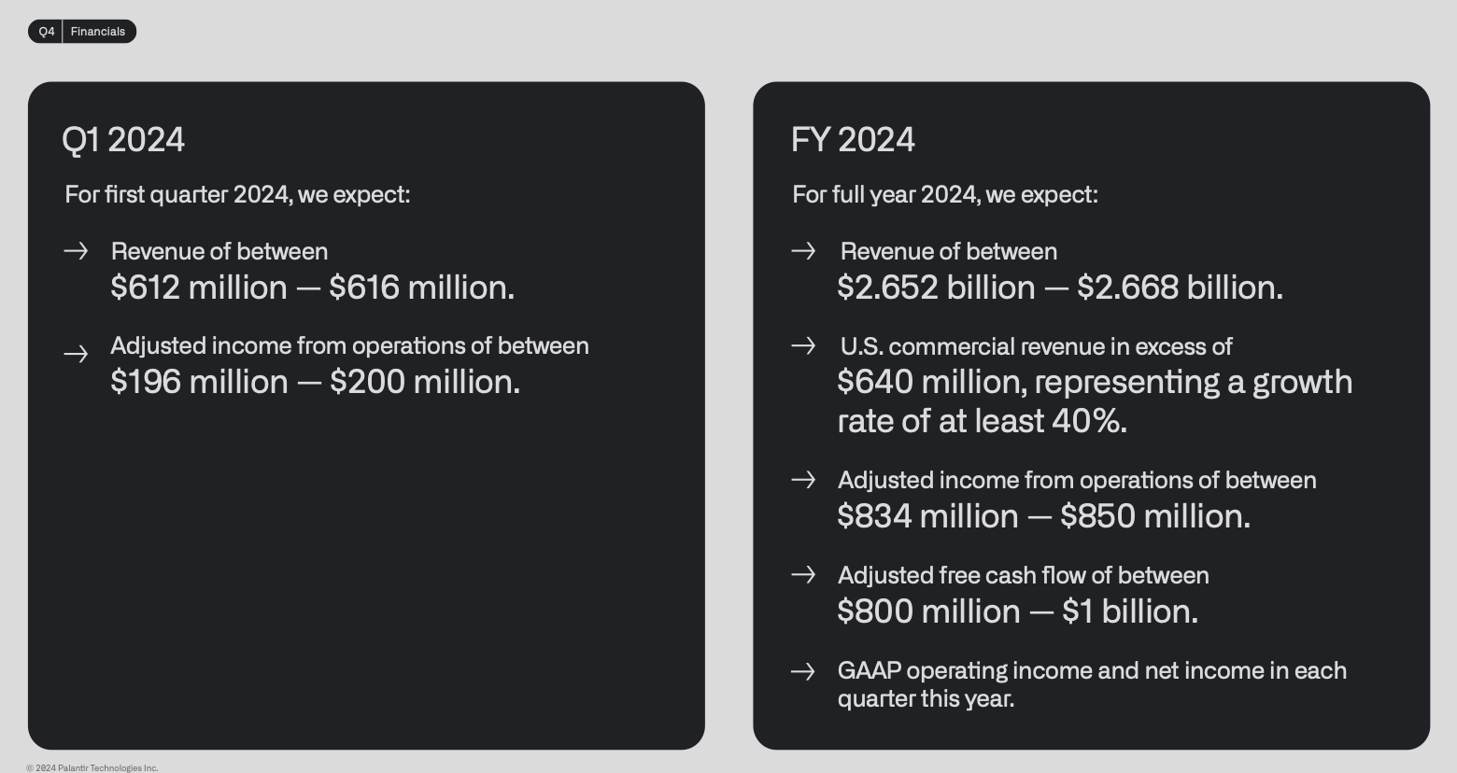Click the $196 million — $200 million figure

[315, 382]
